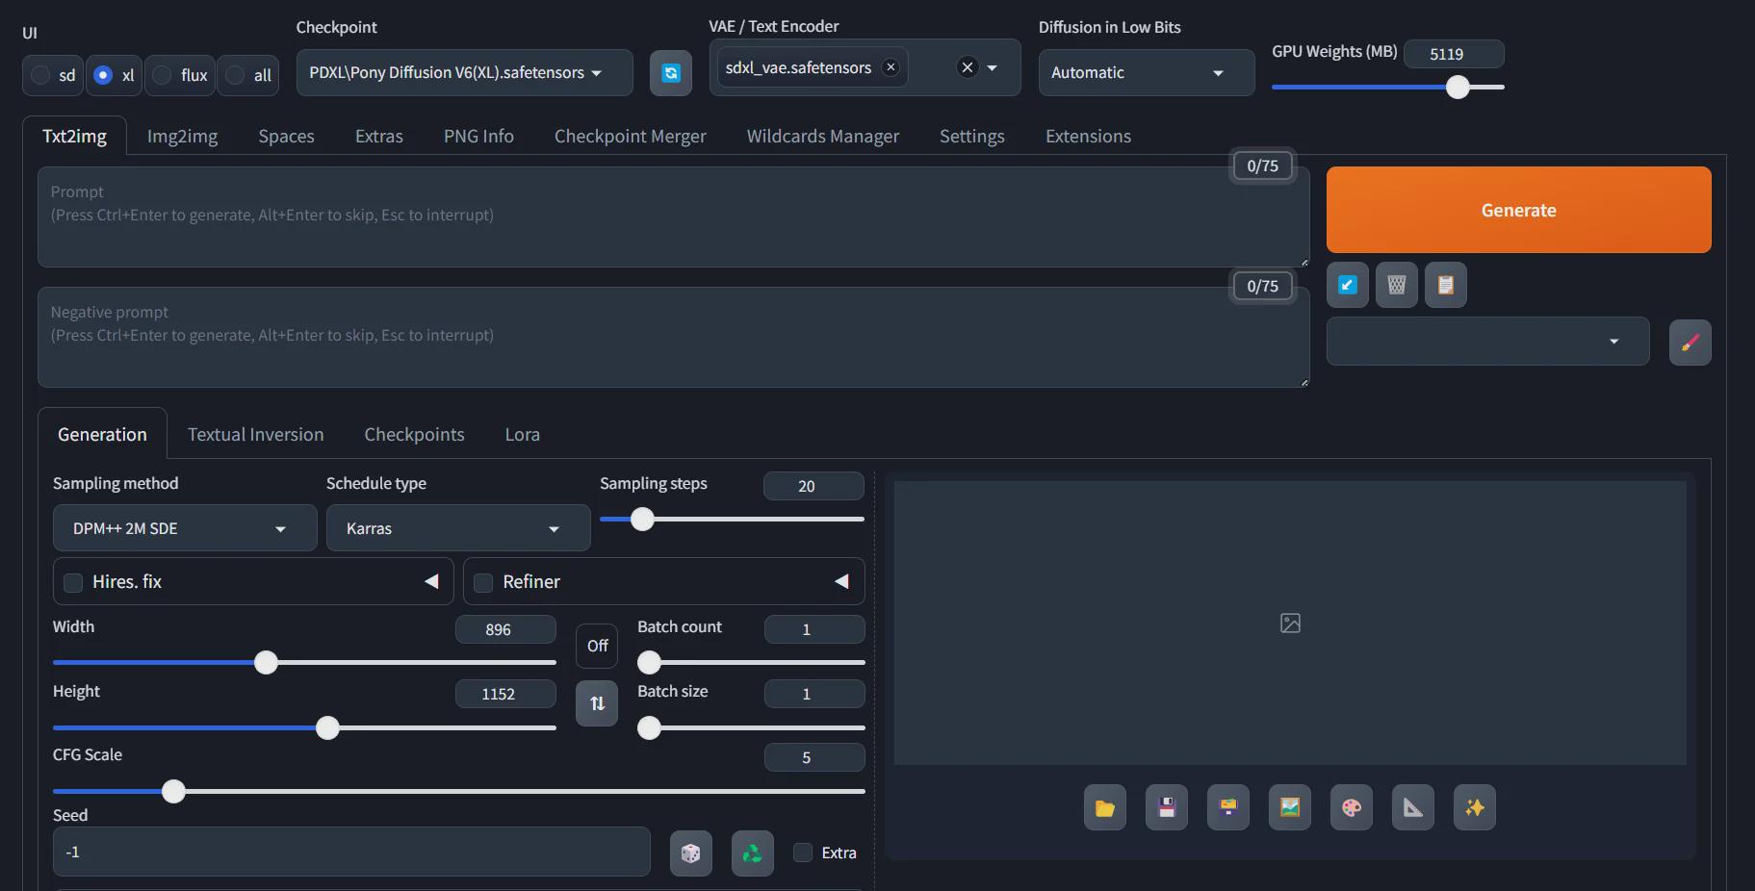Select the Checkpoints sub-tab
This screenshot has height=891, width=1755.
[x=414, y=434]
